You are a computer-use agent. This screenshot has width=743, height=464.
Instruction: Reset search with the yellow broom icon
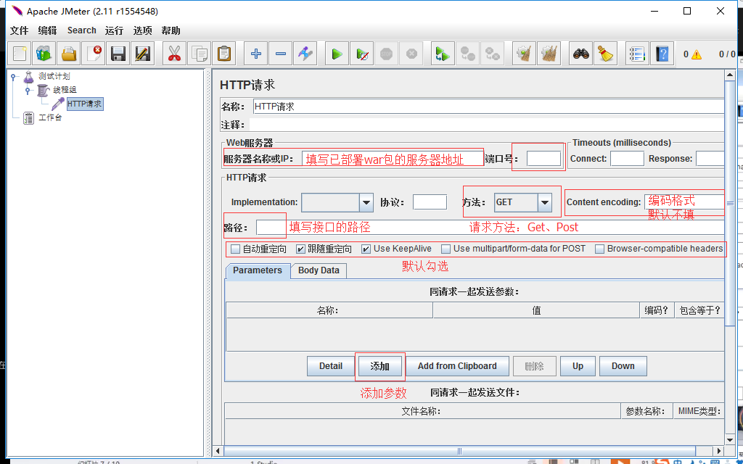pyautogui.click(x=605, y=54)
